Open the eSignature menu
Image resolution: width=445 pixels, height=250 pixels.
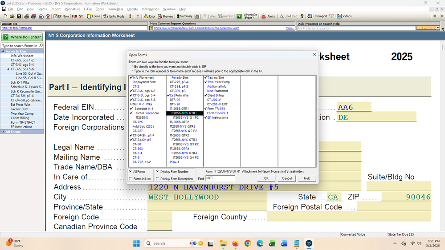point(72,9)
